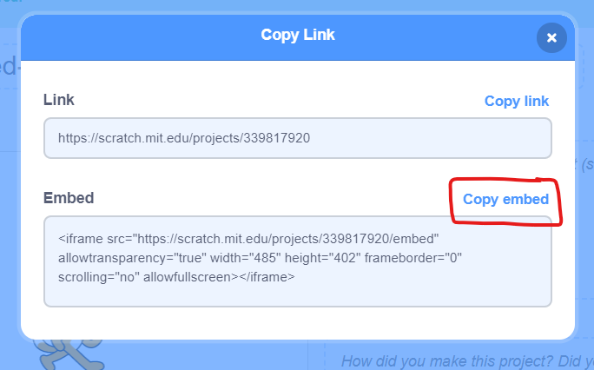Click the Copy Link dialog title text
The image size is (594, 370).
click(x=297, y=35)
